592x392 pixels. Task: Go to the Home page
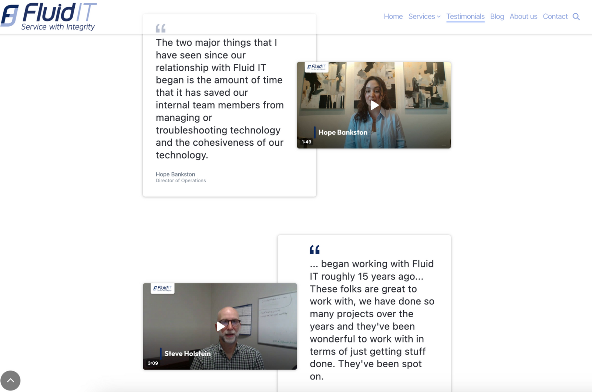tap(393, 16)
